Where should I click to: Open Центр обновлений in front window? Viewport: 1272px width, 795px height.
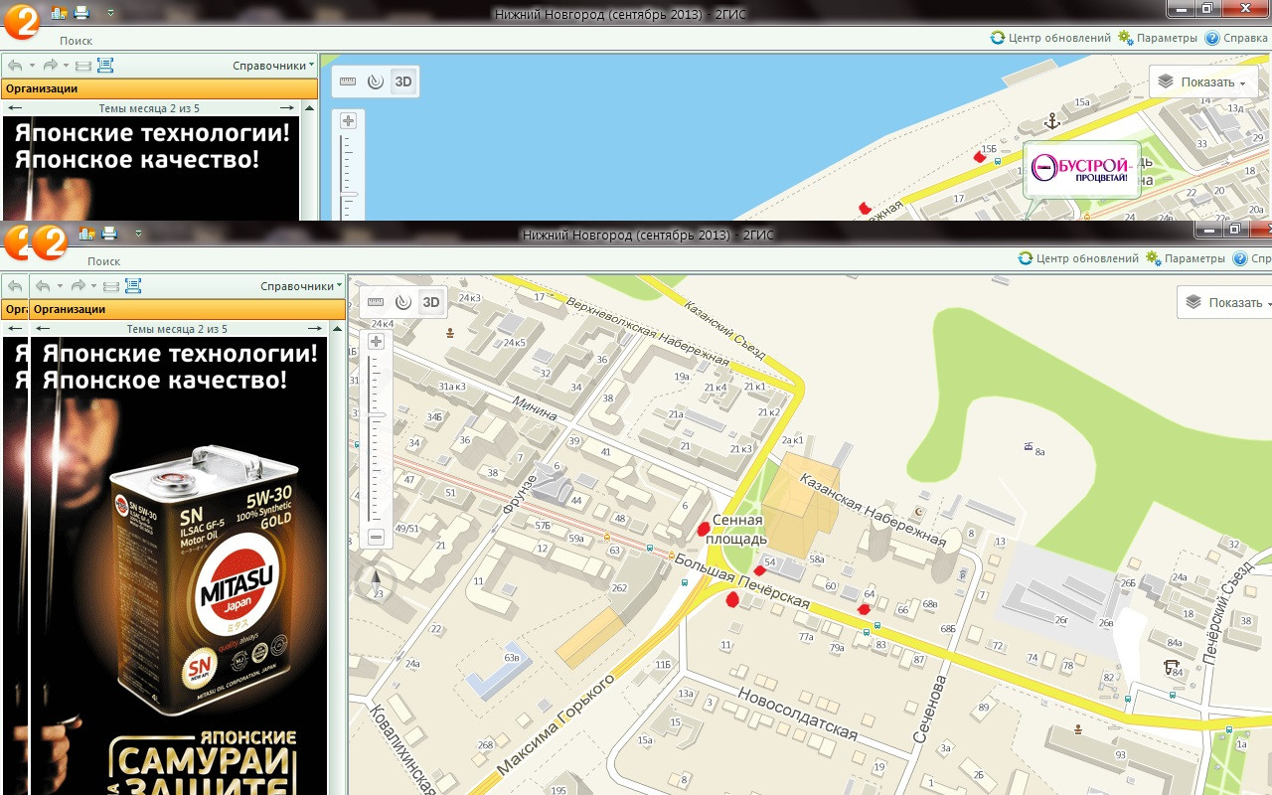click(1078, 258)
